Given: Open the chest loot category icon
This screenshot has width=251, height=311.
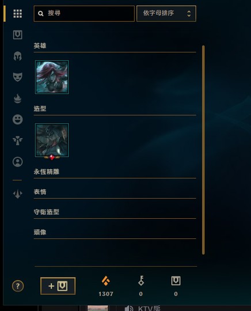Looking at the screenshot, I should click(x=18, y=35).
